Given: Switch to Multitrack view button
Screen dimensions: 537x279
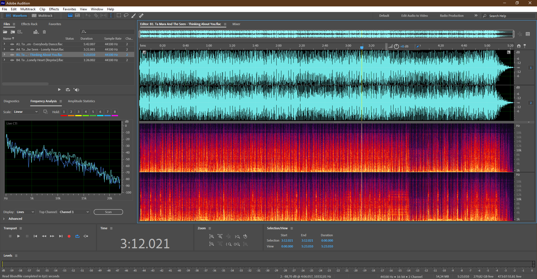Looking at the screenshot, I should (42, 16).
